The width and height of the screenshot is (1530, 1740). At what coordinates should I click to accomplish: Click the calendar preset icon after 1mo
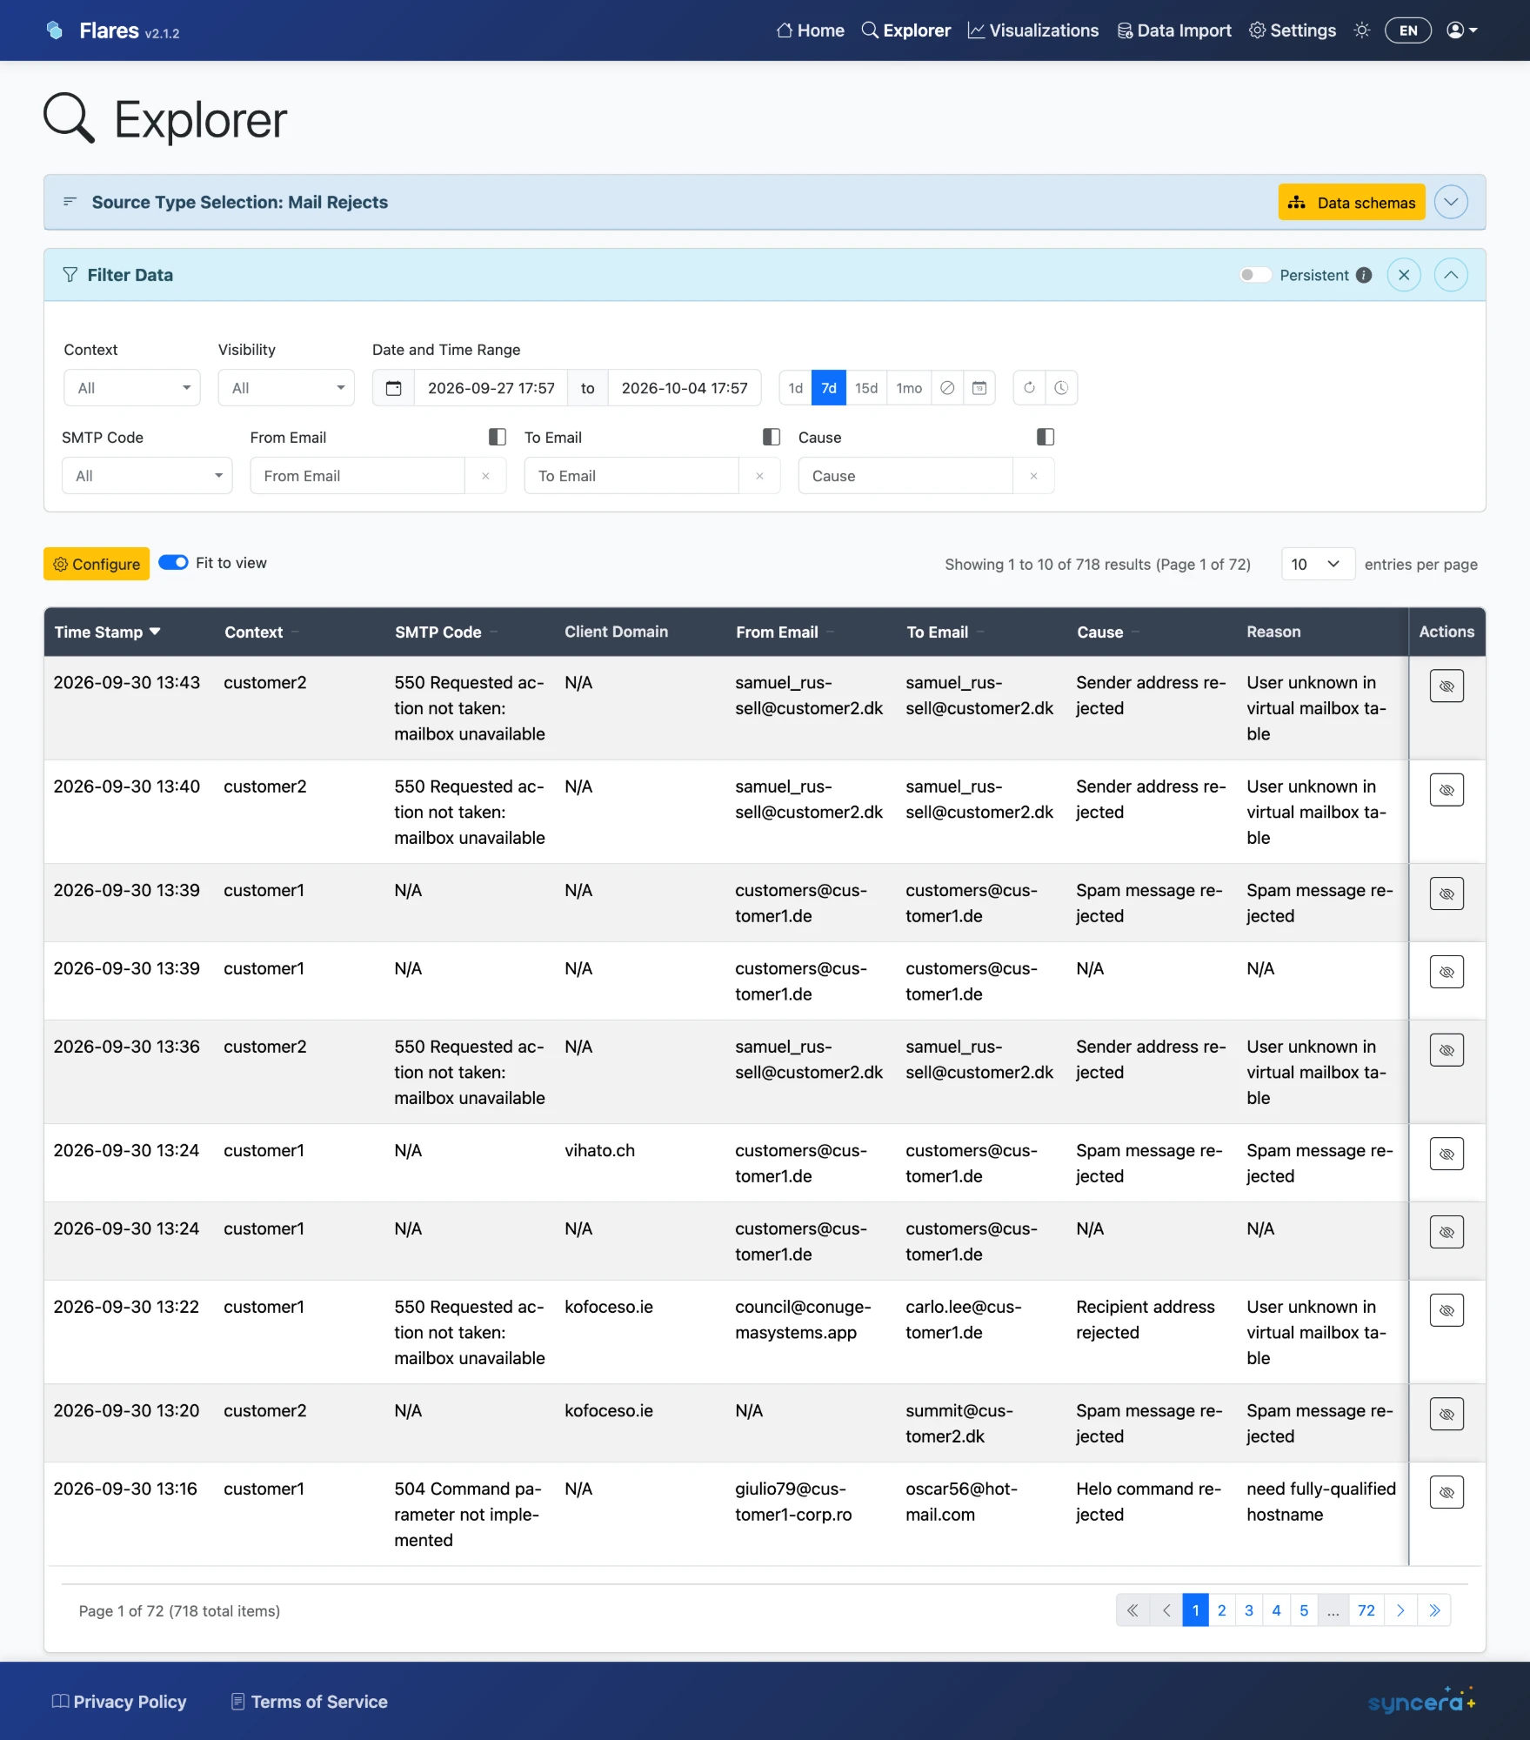click(979, 388)
